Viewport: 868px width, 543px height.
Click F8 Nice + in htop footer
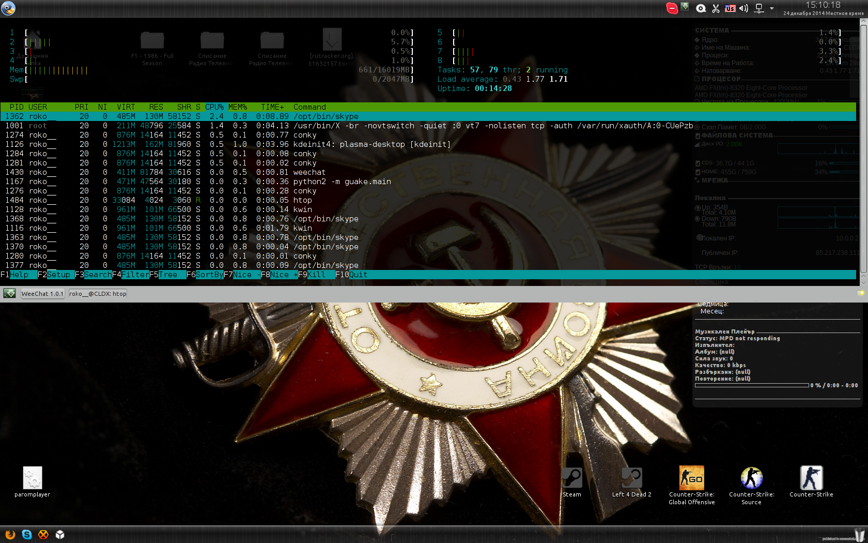280,275
